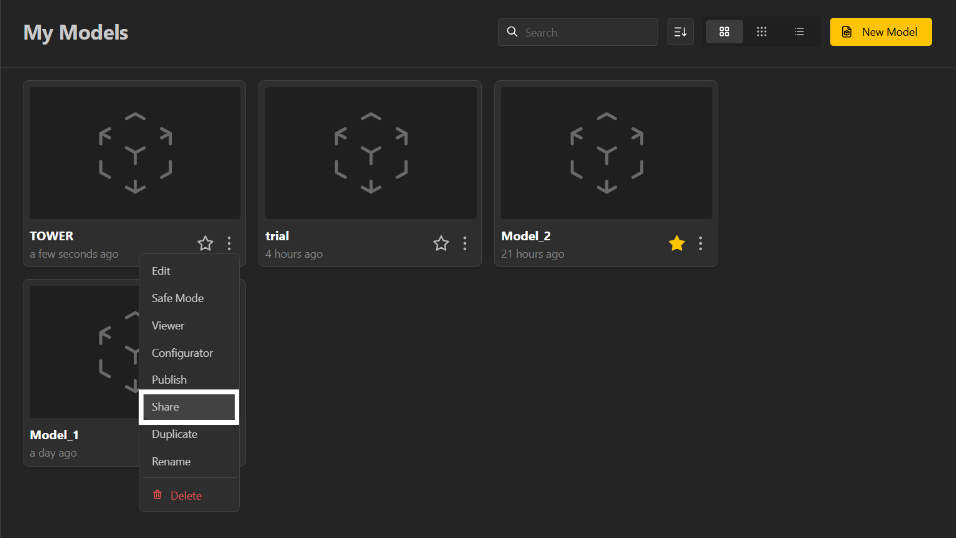
Task: Focus the Search input field
Action: pyautogui.click(x=588, y=32)
